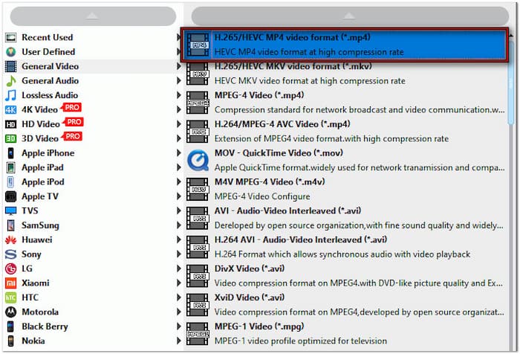Click the General Audio icon
Screen dimensions: 520x354
point(10,80)
